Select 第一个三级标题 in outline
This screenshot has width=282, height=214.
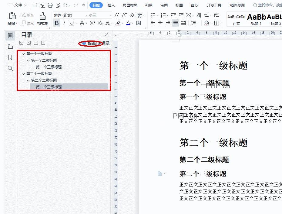click(x=49, y=67)
